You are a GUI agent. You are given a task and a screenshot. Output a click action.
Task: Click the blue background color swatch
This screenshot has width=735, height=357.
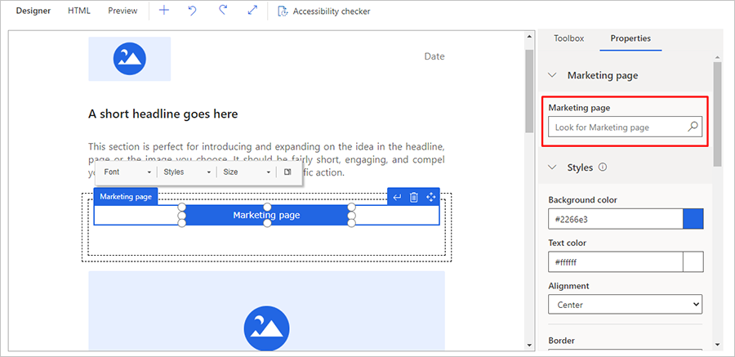tap(693, 219)
